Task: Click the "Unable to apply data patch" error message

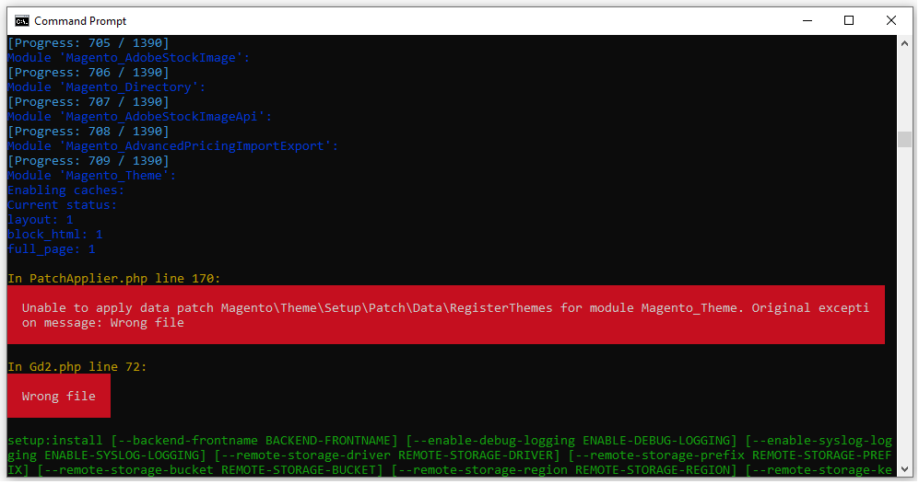Action: point(445,316)
